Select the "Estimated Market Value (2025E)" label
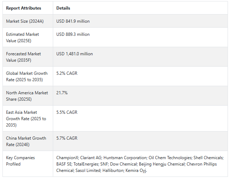Screen dimensions: 229x179 click(22, 38)
